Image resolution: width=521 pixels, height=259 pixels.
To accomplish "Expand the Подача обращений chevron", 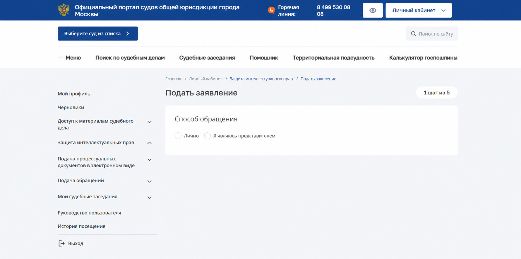I will point(149,181).
